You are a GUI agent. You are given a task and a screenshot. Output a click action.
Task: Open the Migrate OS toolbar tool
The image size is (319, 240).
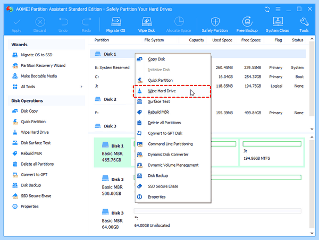[x=116, y=24]
